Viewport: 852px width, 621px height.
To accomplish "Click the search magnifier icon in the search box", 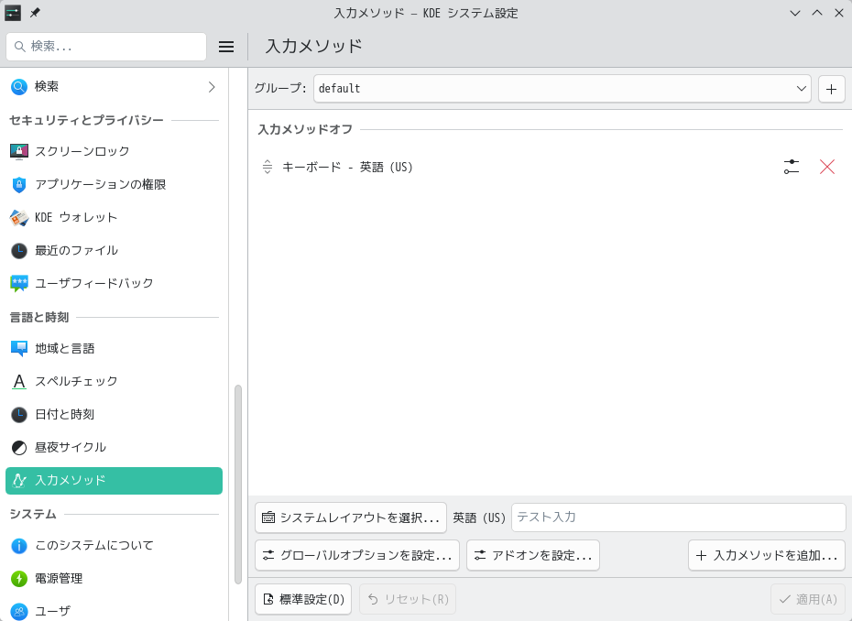I will pos(19,47).
